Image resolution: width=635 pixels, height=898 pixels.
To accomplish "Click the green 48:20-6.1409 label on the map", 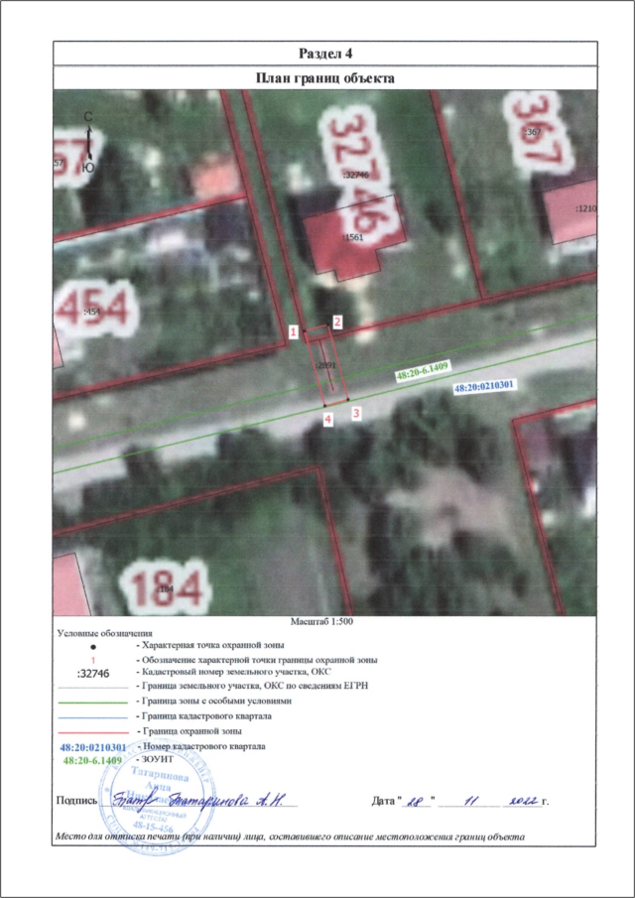I will click(424, 371).
